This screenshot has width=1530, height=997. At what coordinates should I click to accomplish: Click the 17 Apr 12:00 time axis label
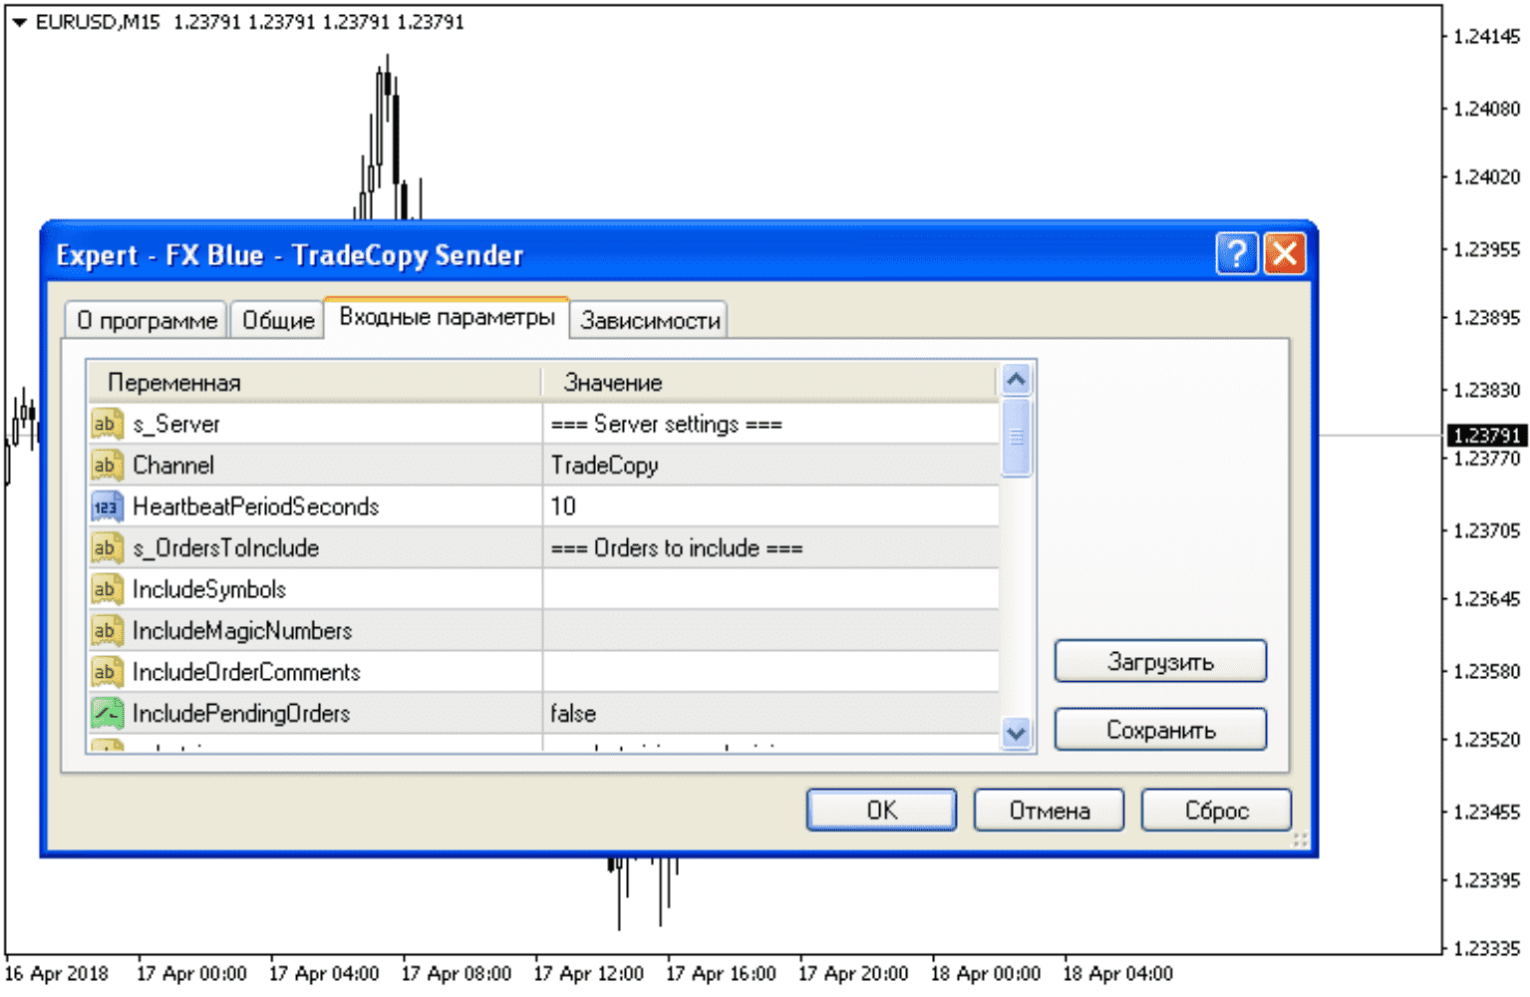588,973
